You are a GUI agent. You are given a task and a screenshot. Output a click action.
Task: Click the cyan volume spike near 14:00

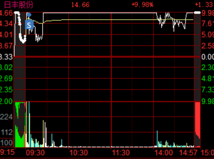(157, 139)
